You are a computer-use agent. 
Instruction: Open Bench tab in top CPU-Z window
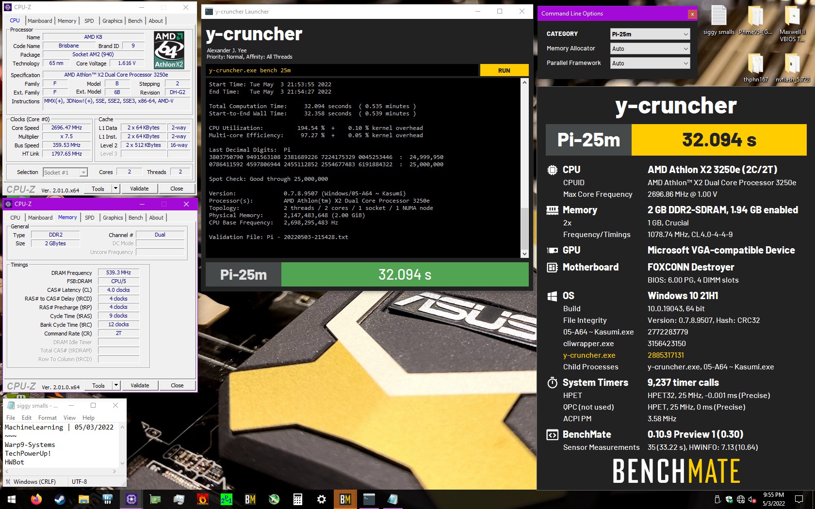click(135, 21)
